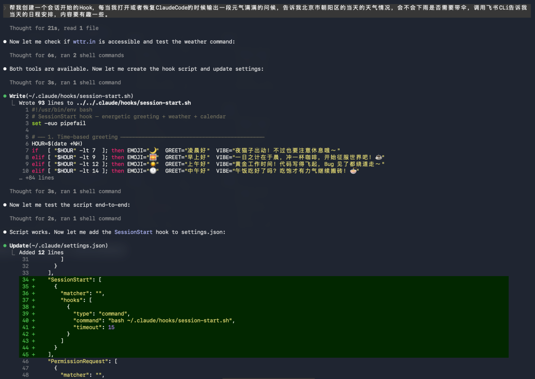This screenshot has width=535, height=379.
Task: Expand 'Thought for 6s, ran 2 shell commands'
Action: point(66,55)
